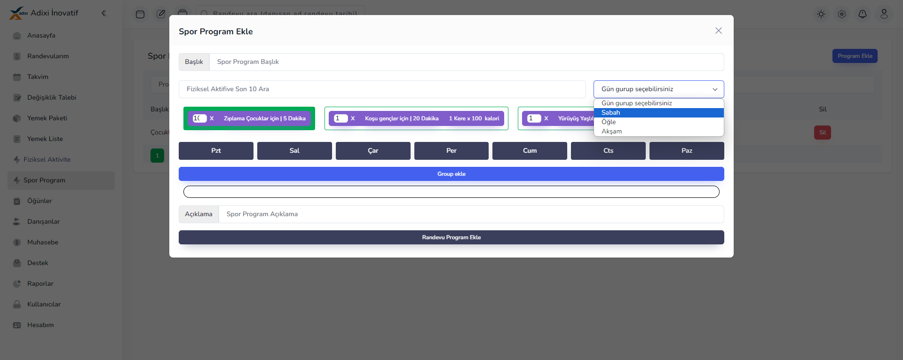The height and width of the screenshot is (360, 903).
Task: Open Kullanıcılar in the sidebar
Action: 61,305
